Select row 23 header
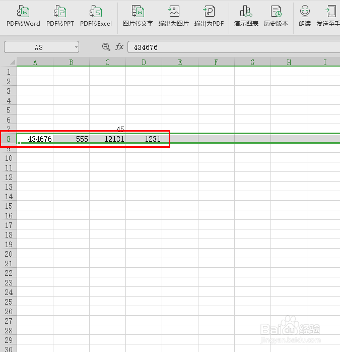 [x=9, y=282]
